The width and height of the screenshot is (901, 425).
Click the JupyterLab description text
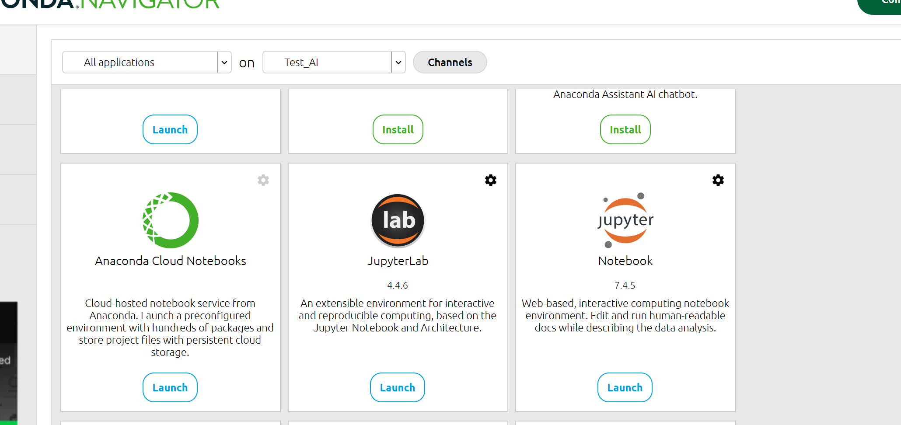398,315
